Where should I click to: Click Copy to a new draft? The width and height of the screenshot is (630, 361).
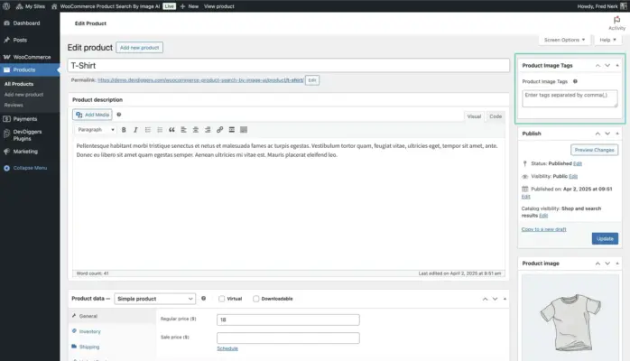coord(543,229)
